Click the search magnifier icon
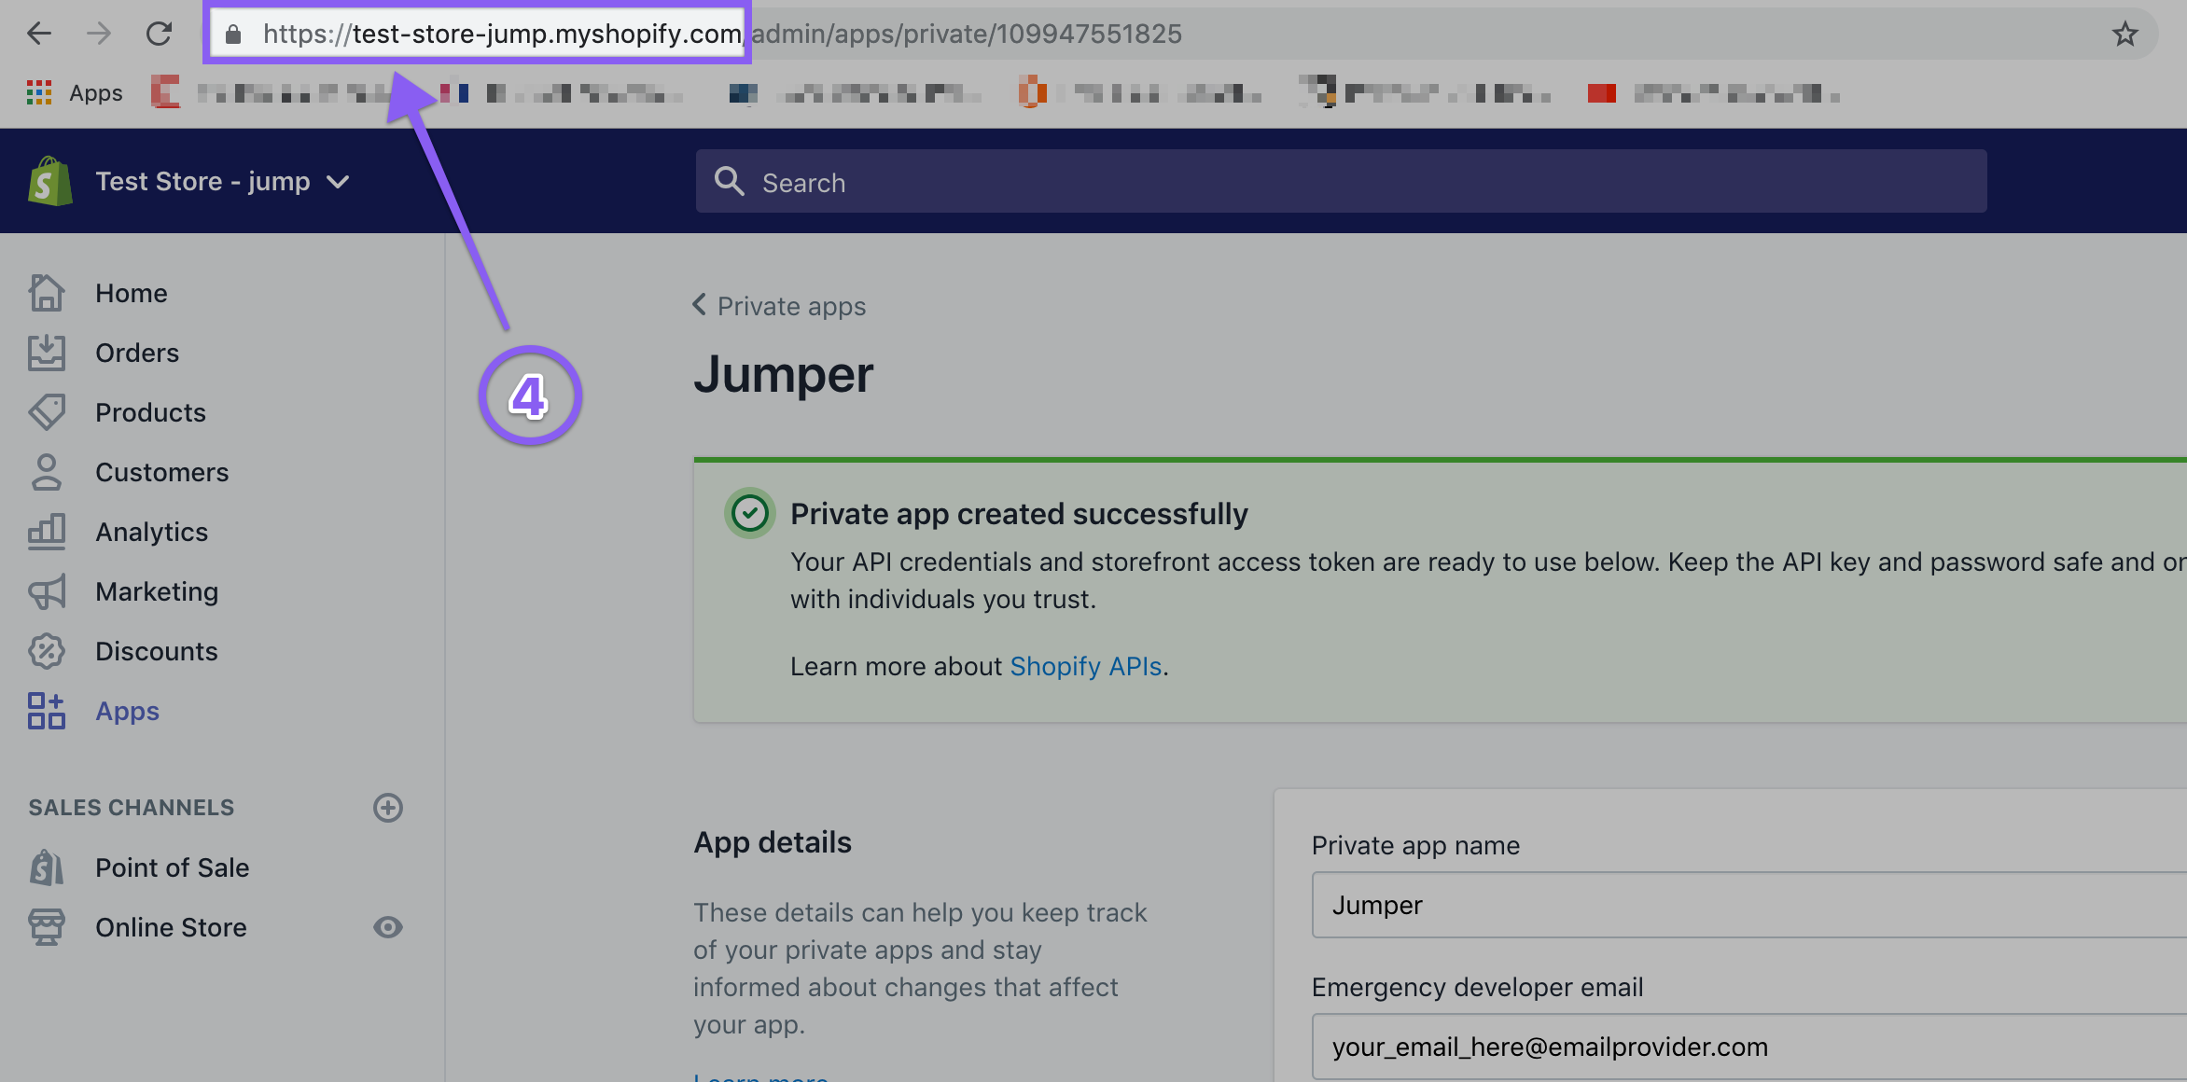 (729, 181)
